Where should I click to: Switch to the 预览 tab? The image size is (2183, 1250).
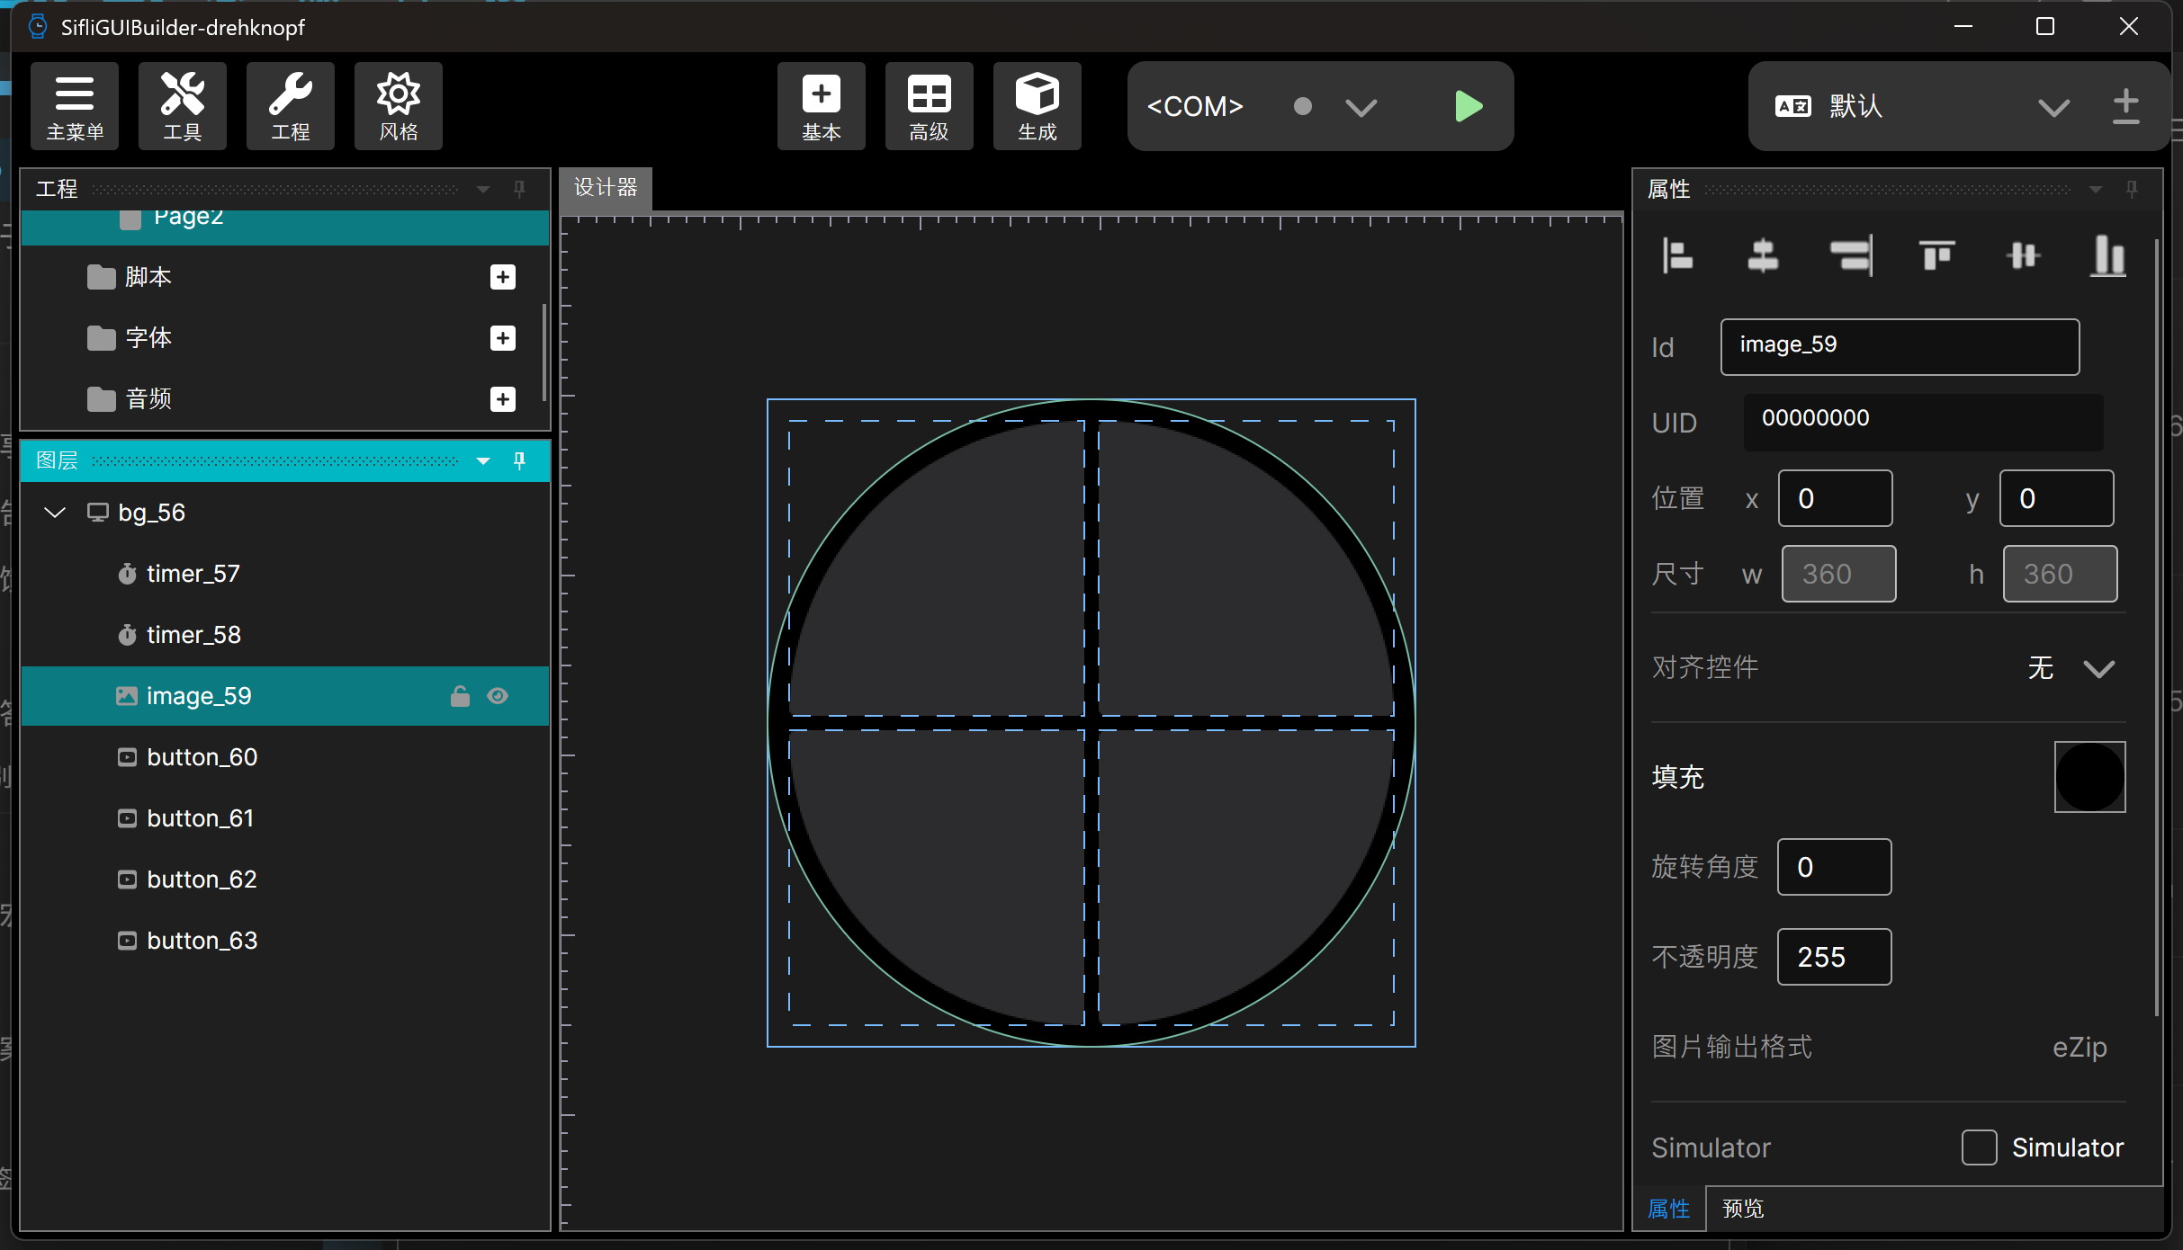(1743, 1209)
